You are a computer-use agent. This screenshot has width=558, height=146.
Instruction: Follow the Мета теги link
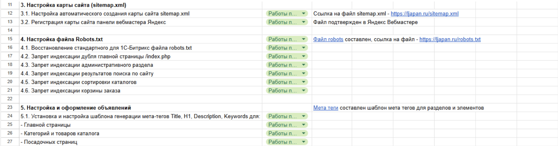coord(326,108)
